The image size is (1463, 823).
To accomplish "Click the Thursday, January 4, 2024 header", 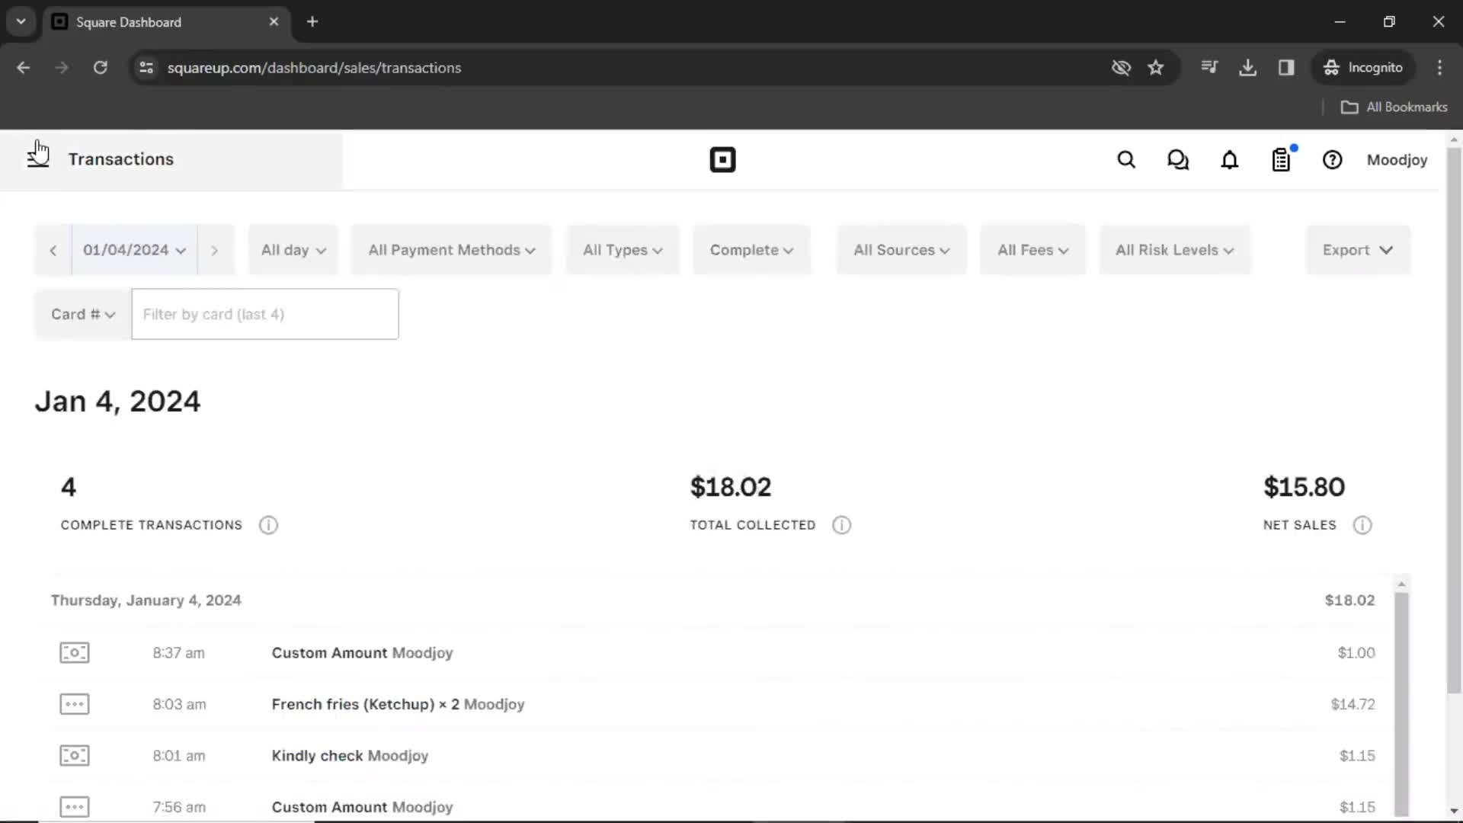I will click(x=146, y=600).
